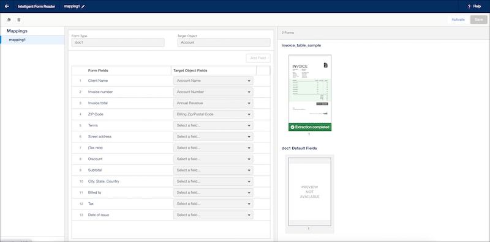Image resolution: width=490 pixels, height=242 pixels.
Task: Click the Billed to form field text
Action: click(x=95, y=193)
